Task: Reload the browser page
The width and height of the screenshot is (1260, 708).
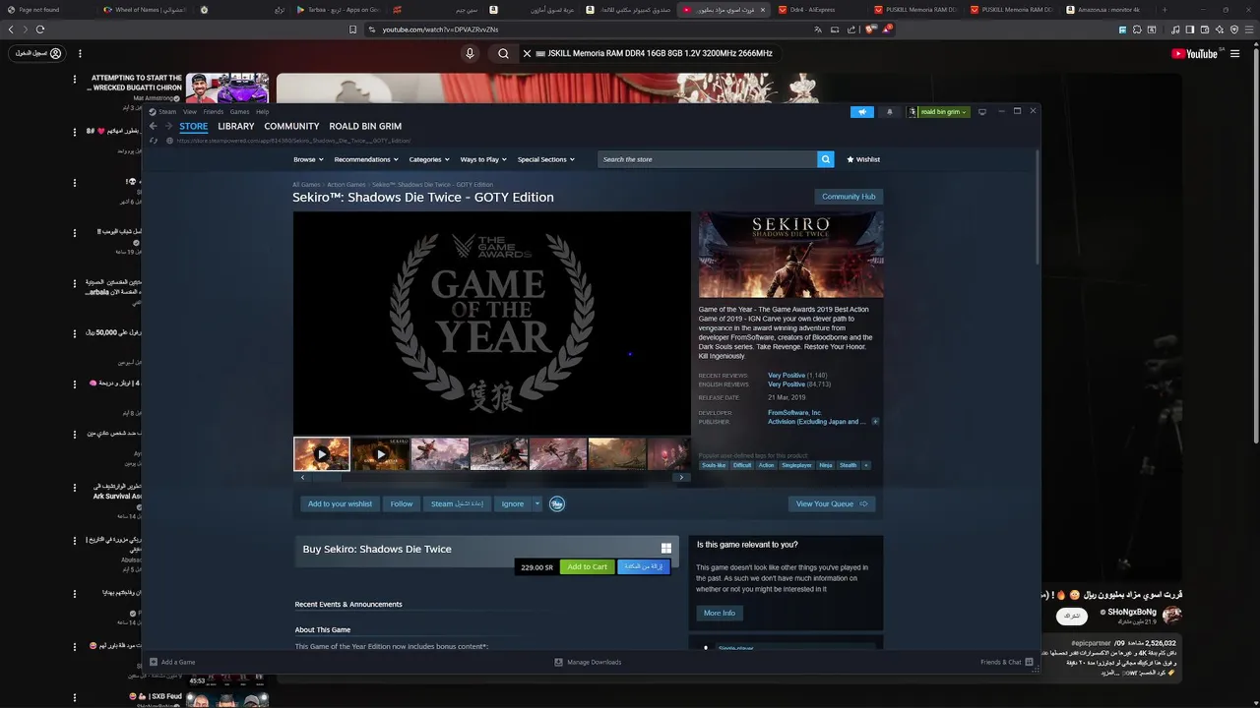Action: tap(40, 29)
